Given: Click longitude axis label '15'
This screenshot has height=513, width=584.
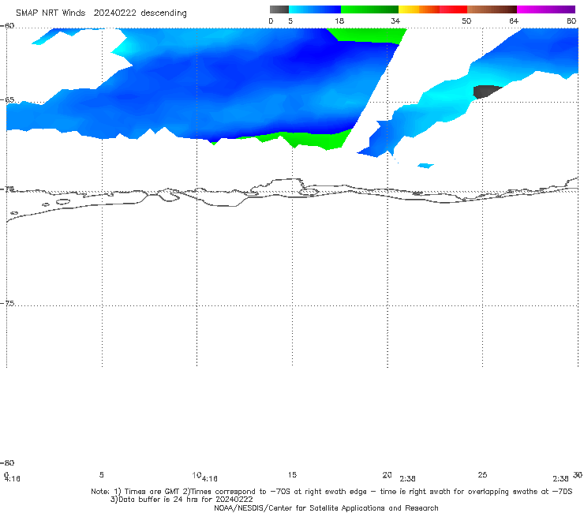Looking at the screenshot, I should 292,474.
